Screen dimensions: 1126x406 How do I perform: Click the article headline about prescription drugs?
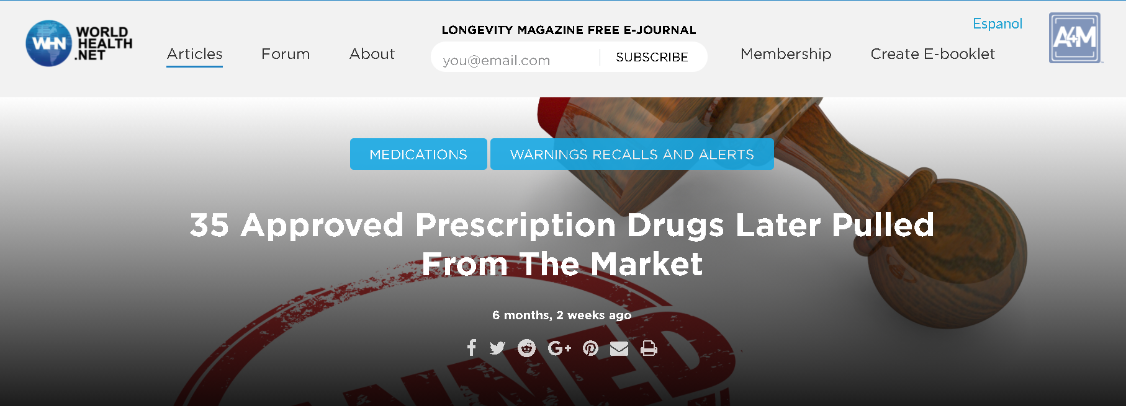(x=562, y=244)
